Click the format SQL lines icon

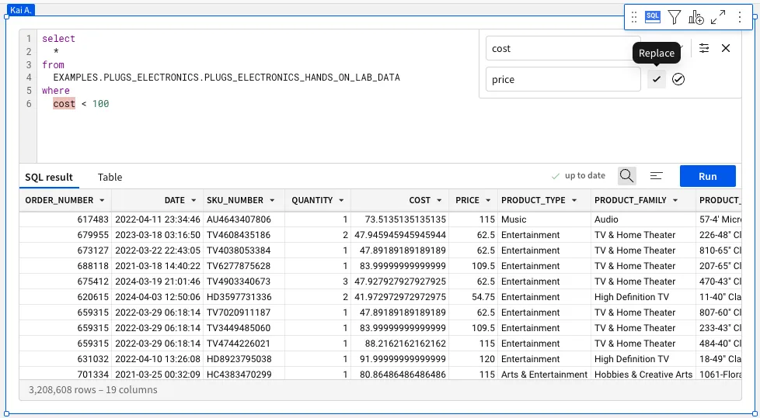click(x=657, y=176)
